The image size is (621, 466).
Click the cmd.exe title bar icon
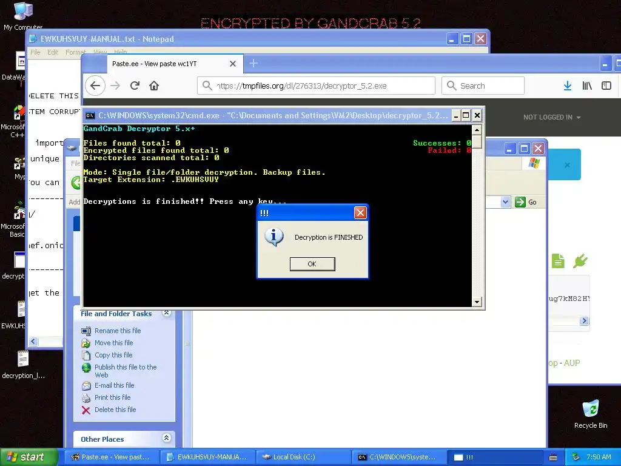(90, 116)
